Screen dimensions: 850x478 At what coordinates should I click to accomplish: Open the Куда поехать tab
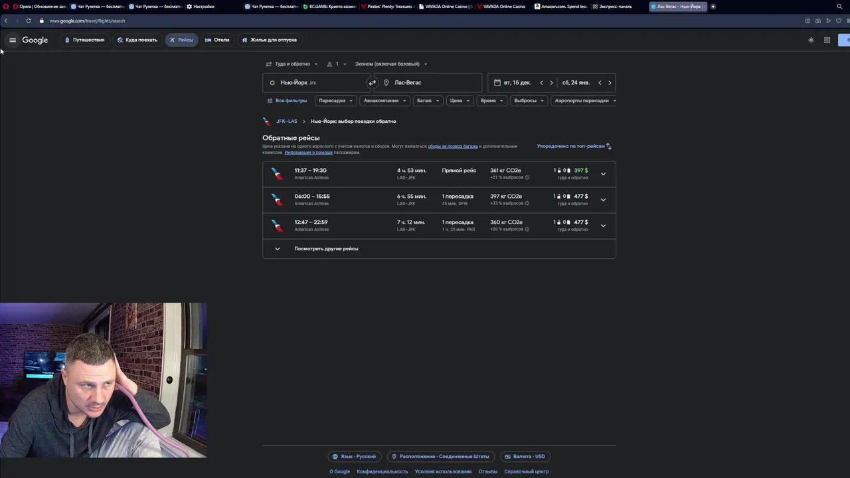tap(137, 40)
